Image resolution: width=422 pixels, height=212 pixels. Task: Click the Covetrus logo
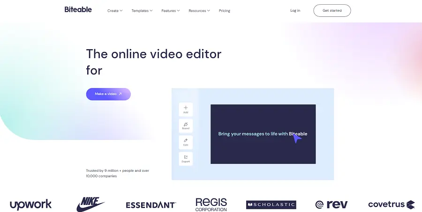click(x=392, y=205)
